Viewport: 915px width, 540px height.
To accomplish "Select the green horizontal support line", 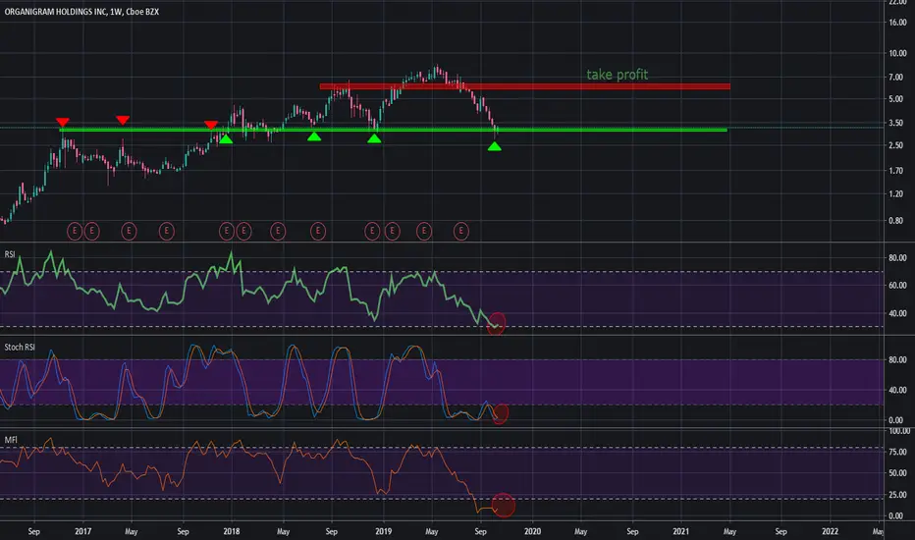I will point(394,130).
